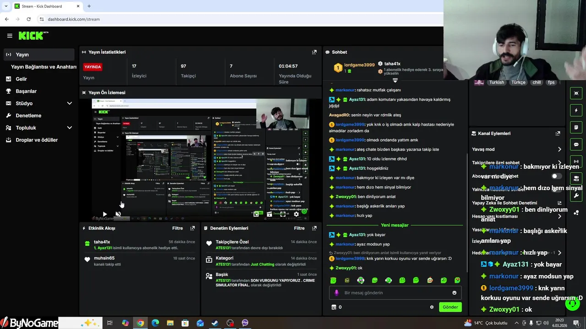The image size is (586, 329).
Task: Click the browser address bar
Action: coord(238,19)
